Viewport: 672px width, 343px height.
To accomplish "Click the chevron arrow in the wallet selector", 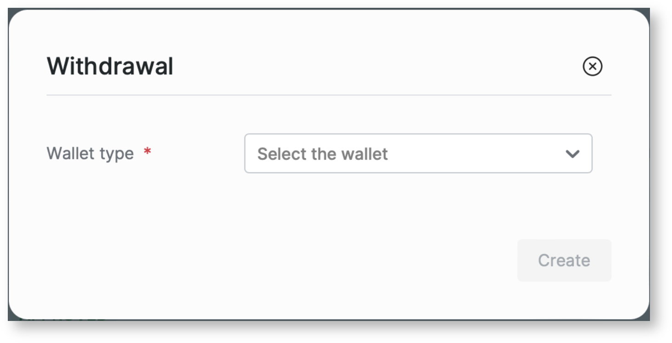I will (x=572, y=154).
